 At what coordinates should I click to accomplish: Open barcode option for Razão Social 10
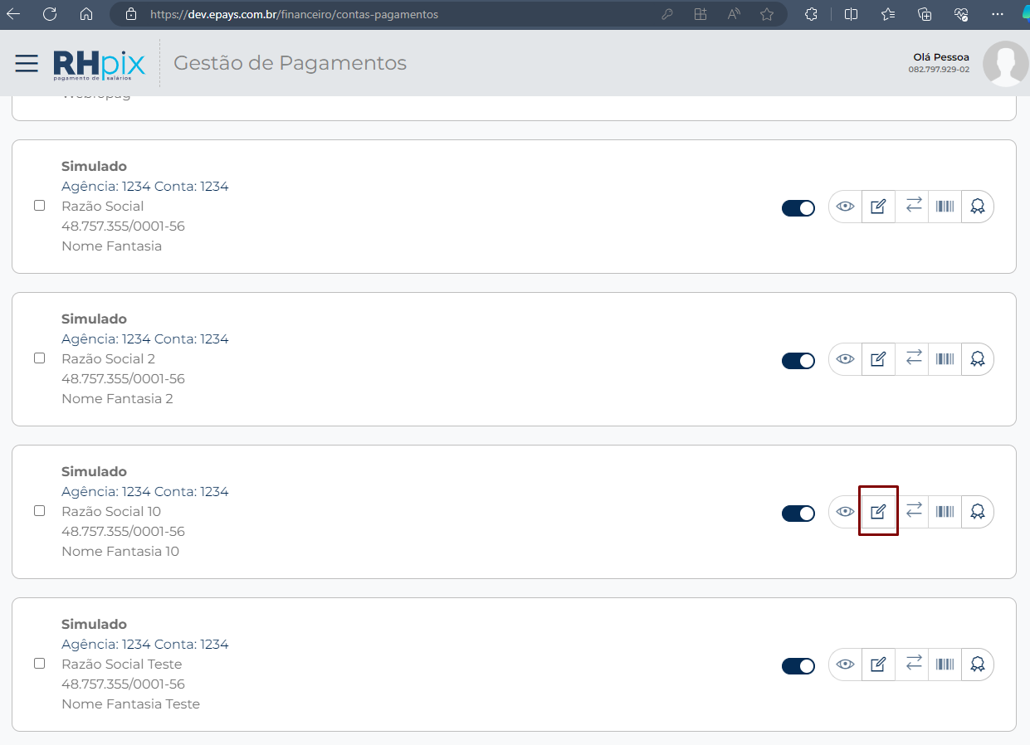[945, 512]
